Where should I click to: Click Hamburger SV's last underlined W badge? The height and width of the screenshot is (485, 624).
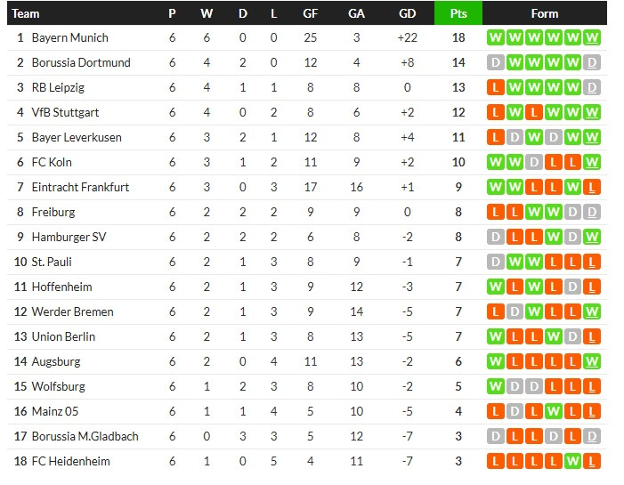[x=592, y=237]
